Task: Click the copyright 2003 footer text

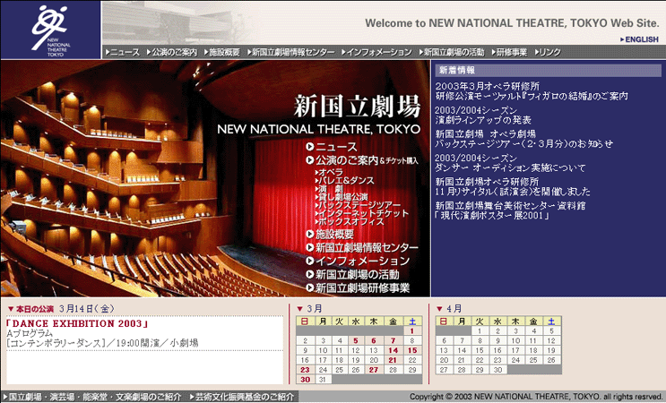Action: (x=535, y=397)
